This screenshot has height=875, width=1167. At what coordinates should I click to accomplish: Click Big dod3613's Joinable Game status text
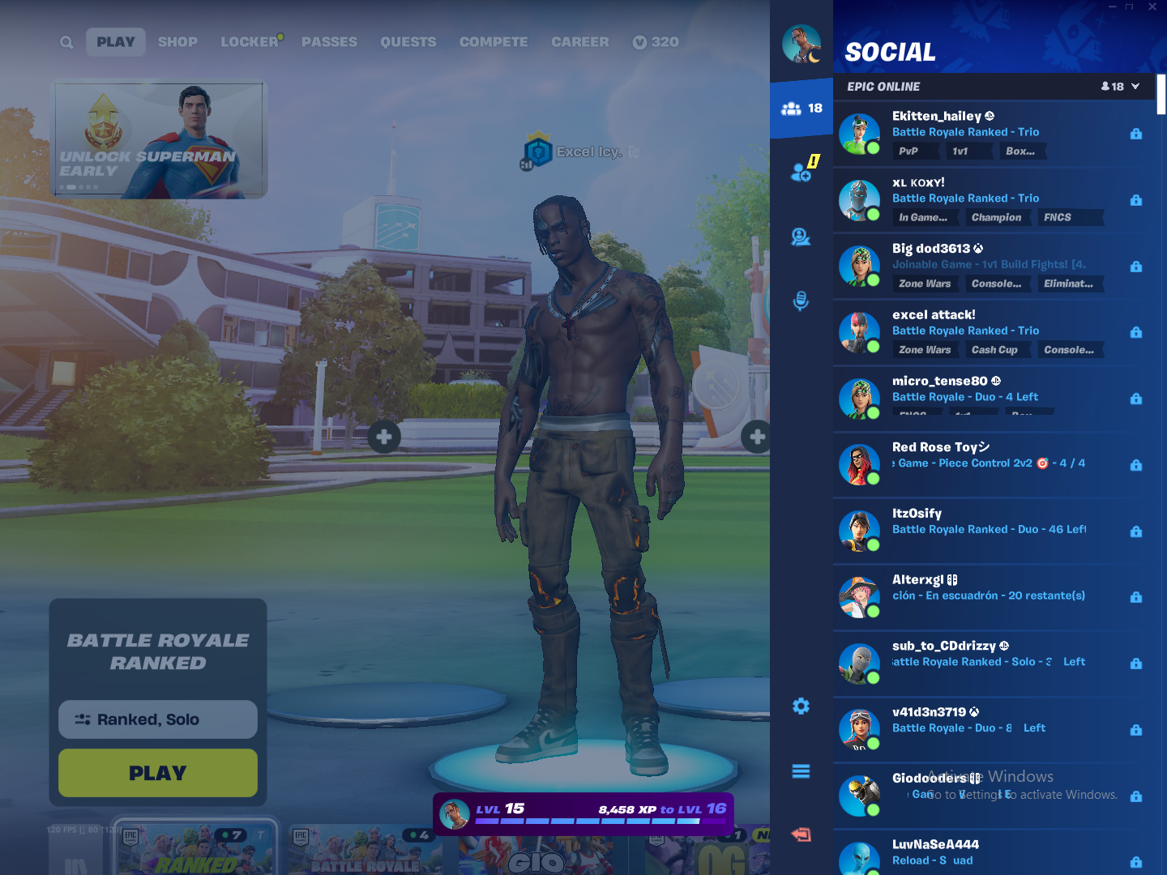tap(989, 265)
